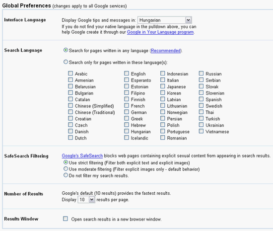
Task: Check the Estonian language box
Action: point(127,86)
